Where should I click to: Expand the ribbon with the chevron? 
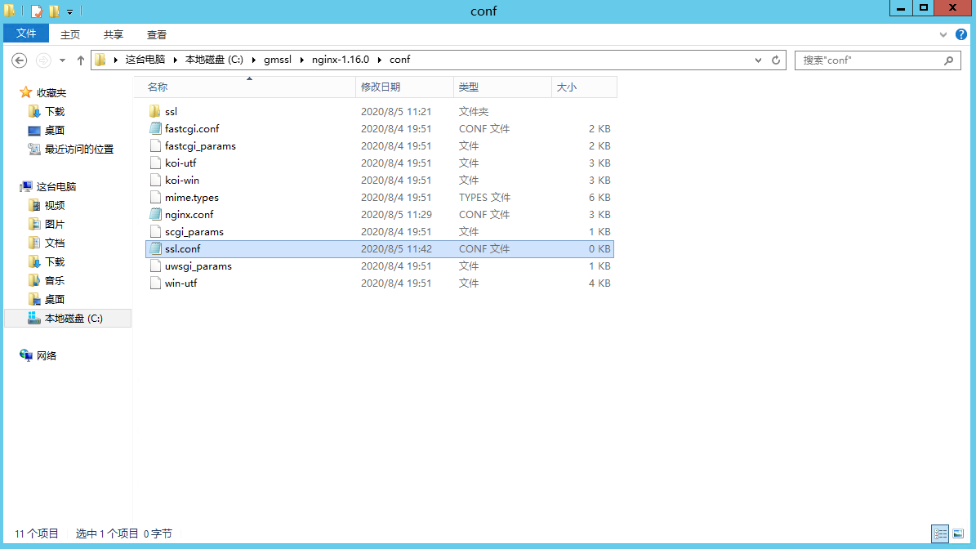[x=944, y=35]
